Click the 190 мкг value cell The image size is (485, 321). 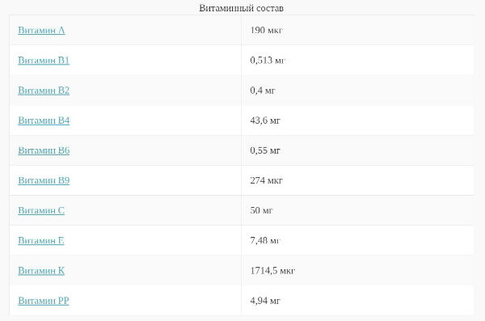(x=357, y=30)
